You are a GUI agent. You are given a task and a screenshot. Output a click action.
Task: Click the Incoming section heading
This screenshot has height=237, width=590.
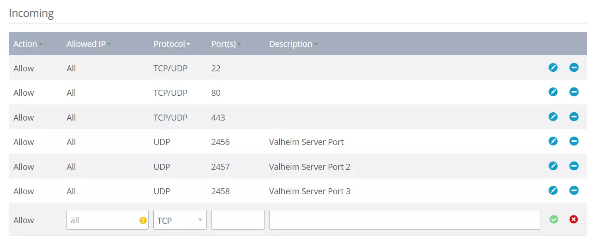tap(31, 13)
